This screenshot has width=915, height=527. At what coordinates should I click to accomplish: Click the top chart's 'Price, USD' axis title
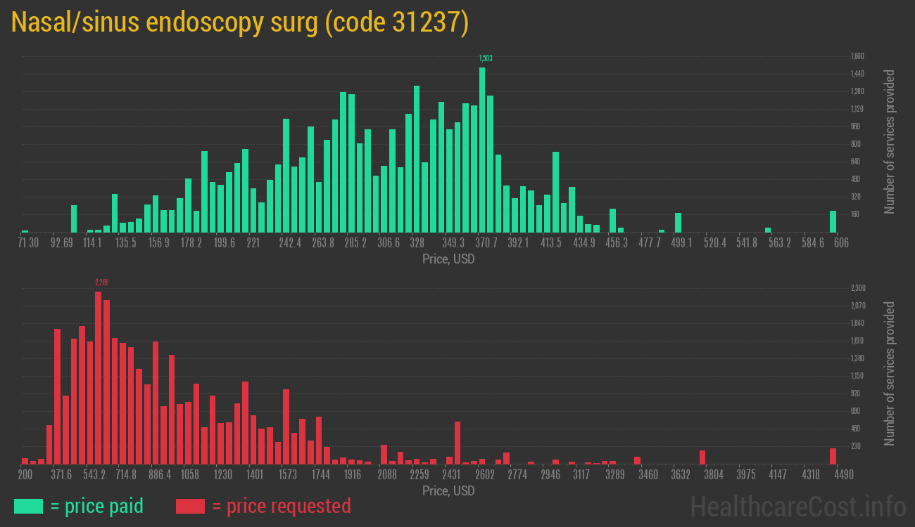(448, 259)
